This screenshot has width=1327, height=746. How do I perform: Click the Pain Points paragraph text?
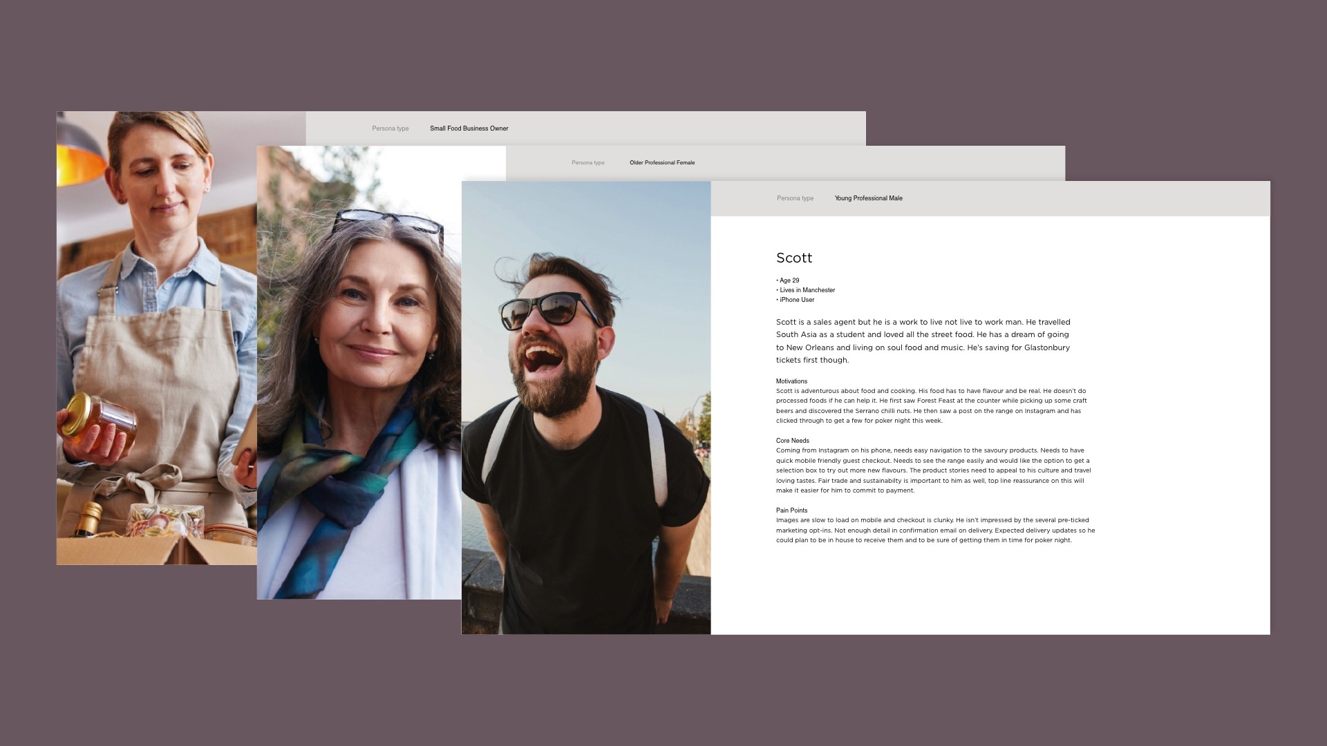tap(934, 530)
